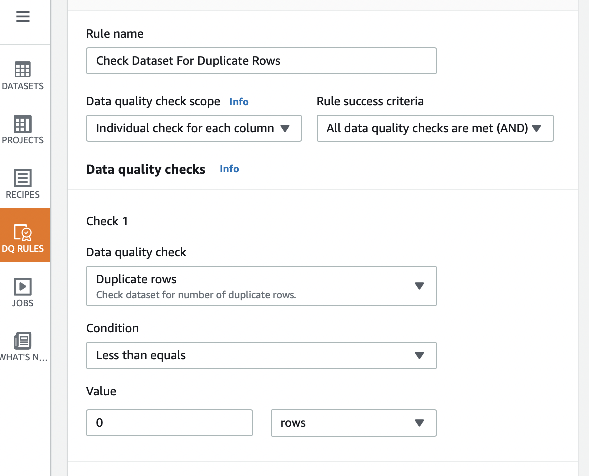Navigate to the Jobs section label
The height and width of the screenshot is (476, 589).
[23, 303]
